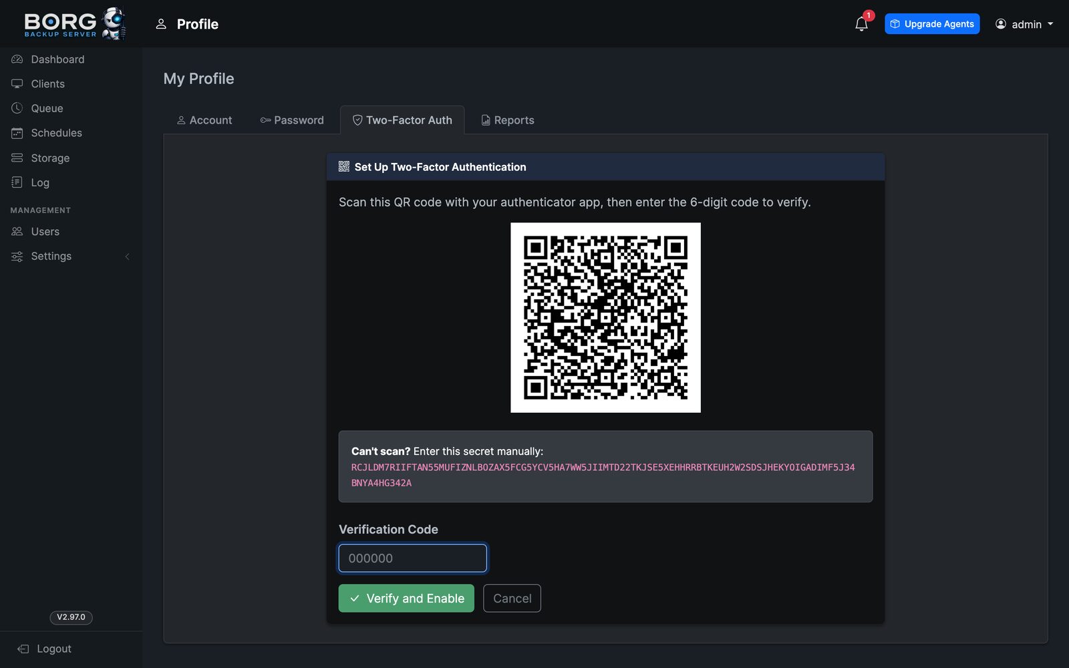Screen dimensions: 1069x668
Task: Click the Verify and Enable button
Action: (406, 599)
